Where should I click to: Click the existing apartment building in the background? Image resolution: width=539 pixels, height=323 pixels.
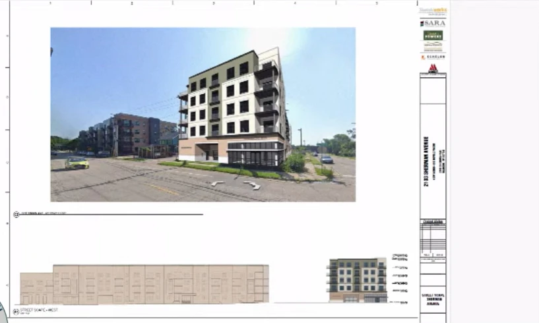[x=125, y=135]
